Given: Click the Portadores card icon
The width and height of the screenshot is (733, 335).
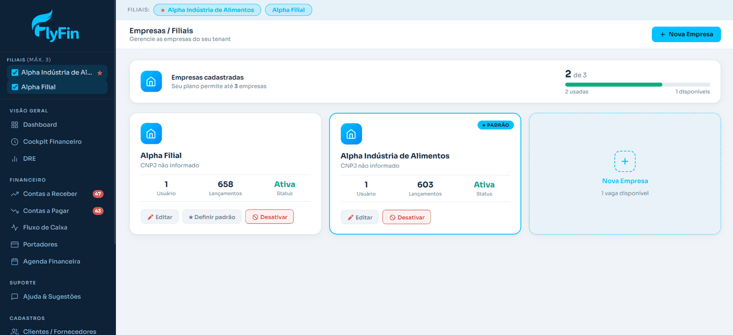Looking at the screenshot, I should pos(15,244).
